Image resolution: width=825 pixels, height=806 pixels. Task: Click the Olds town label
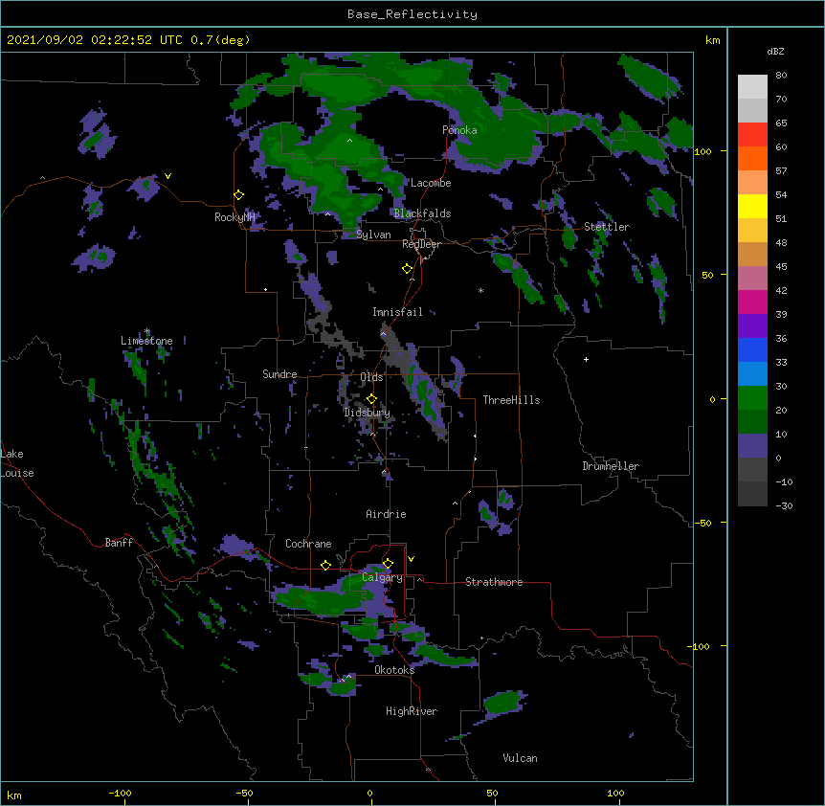(371, 377)
